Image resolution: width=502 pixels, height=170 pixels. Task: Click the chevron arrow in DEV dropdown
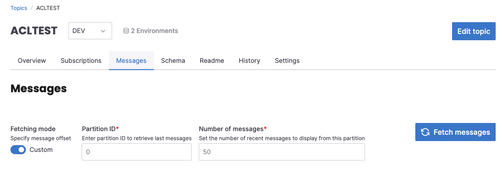103,31
